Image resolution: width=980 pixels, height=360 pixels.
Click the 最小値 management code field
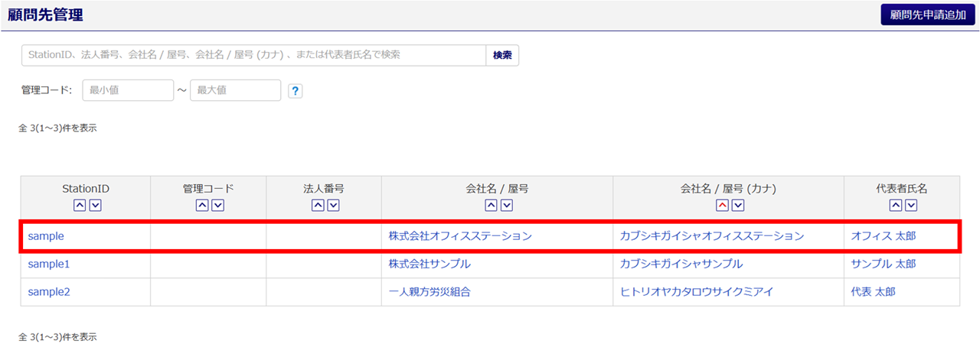(128, 90)
